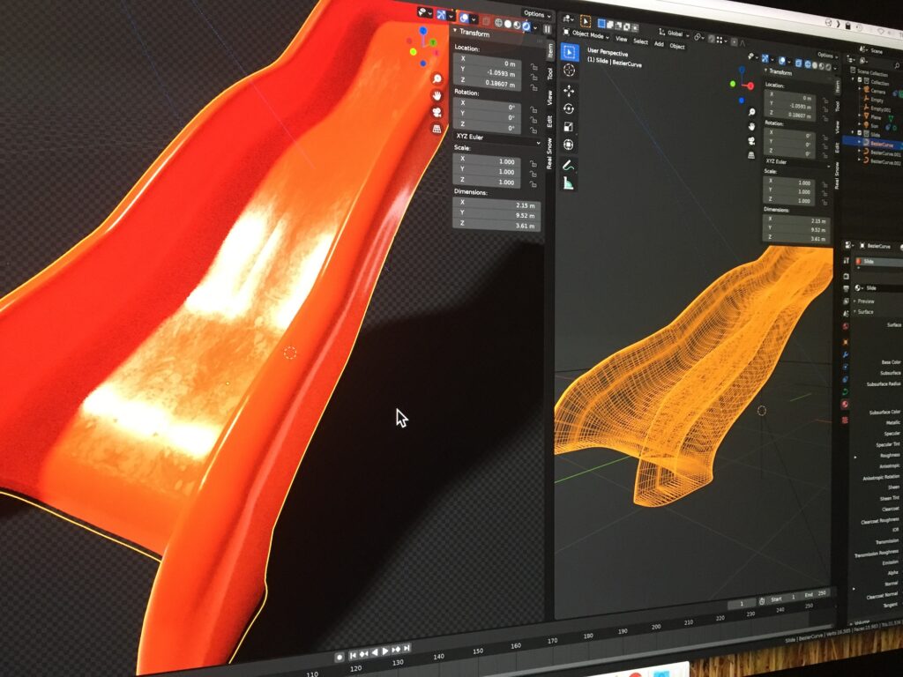Open the Modifiers wrench properties tab
The image size is (903, 677).
(x=845, y=354)
